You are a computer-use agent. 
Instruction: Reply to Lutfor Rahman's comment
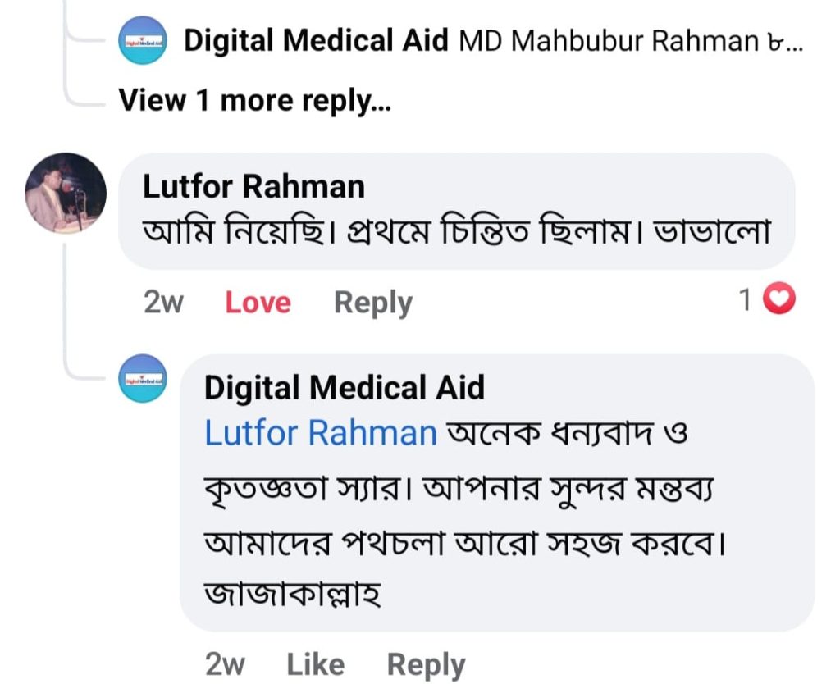click(x=372, y=303)
